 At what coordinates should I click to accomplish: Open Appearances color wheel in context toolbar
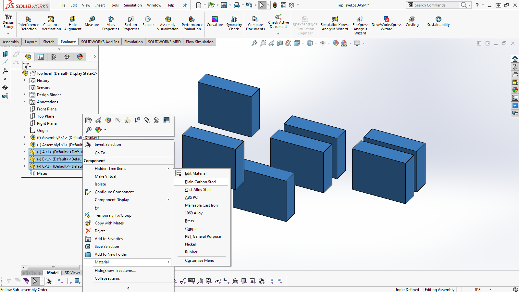(98, 130)
